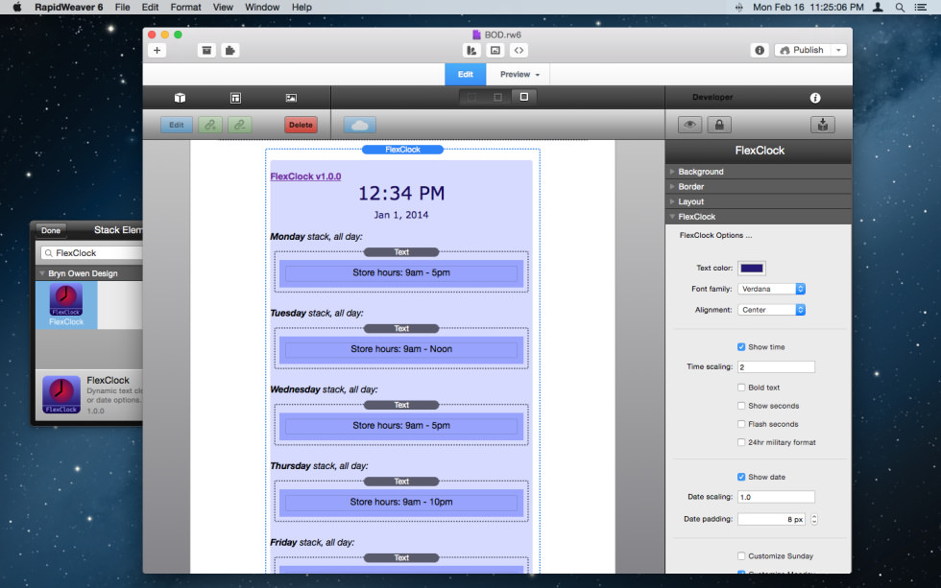Enable the Flash seconds checkbox

[x=741, y=424]
